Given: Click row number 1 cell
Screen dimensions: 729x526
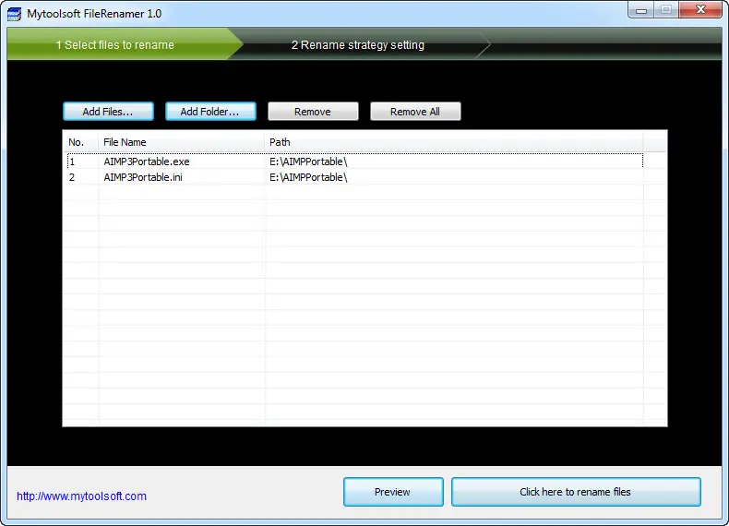Looking at the screenshot, I should (x=82, y=161).
